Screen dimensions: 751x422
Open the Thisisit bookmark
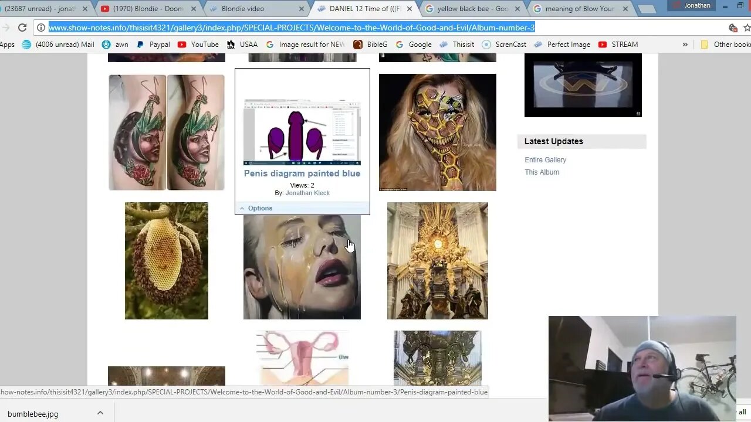point(456,45)
